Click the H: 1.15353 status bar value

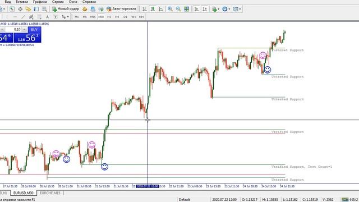270,200
